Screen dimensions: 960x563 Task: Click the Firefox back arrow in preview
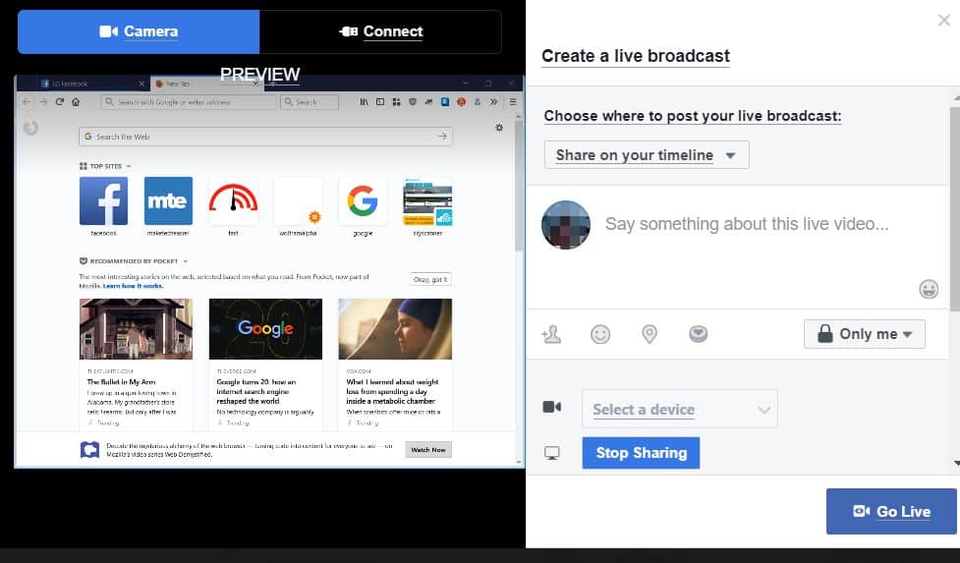point(27,102)
